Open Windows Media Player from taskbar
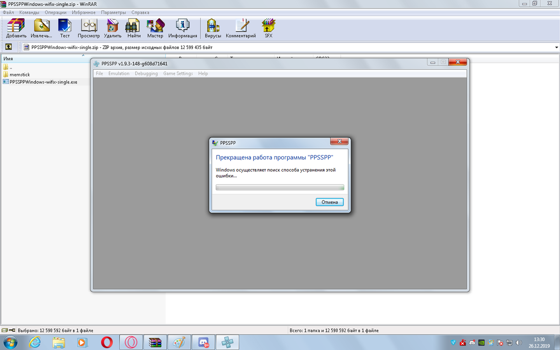 point(83,343)
